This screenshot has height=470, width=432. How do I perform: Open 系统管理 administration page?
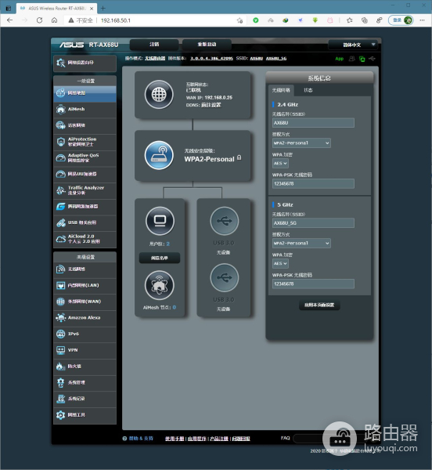85,383
